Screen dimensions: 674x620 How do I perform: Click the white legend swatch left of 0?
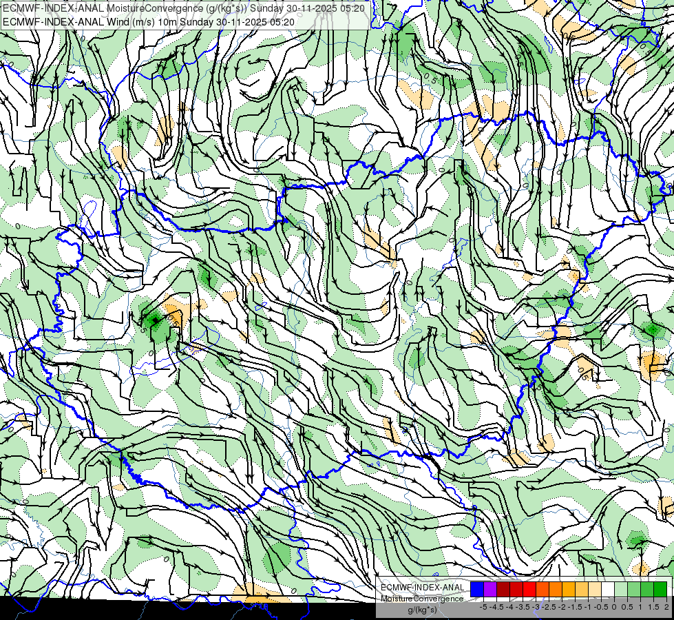[608, 589]
